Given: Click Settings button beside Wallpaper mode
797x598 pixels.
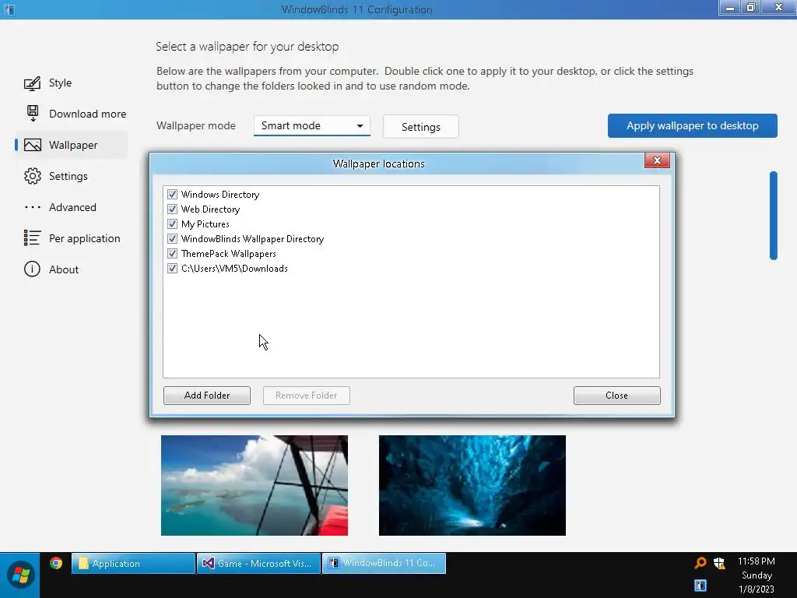Looking at the screenshot, I should point(421,127).
